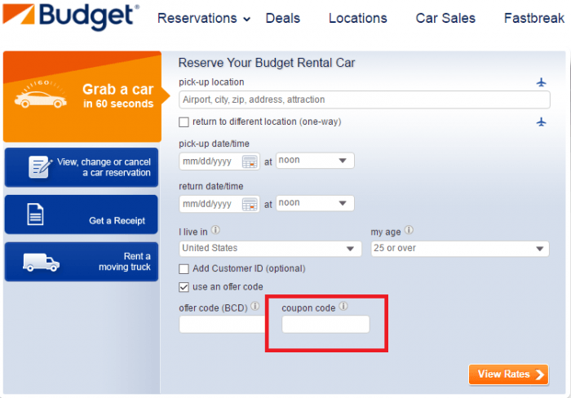
Task: Open the pick-up time noon dropdown
Action: tap(315, 161)
